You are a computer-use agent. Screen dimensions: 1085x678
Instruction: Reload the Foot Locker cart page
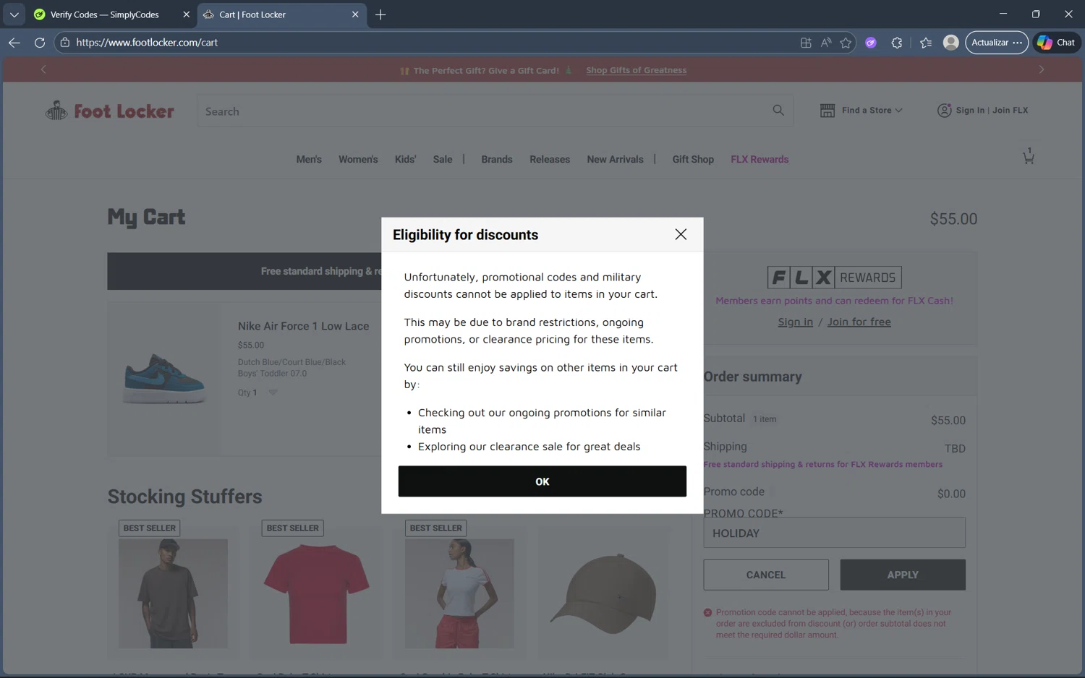pos(40,43)
